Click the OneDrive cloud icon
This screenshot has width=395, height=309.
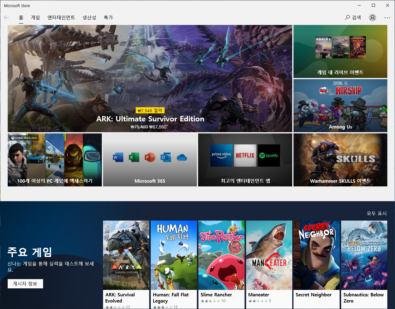tap(182, 157)
